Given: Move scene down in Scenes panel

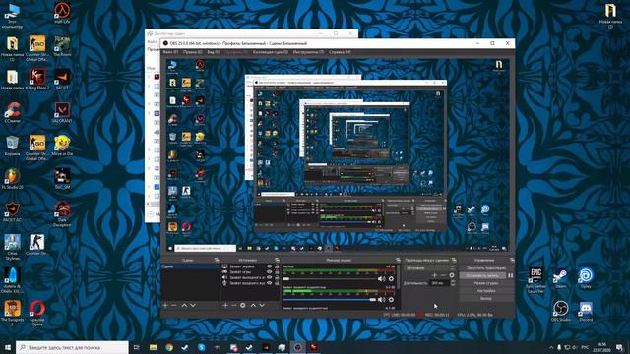Looking at the screenshot, I should pos(193,306).
